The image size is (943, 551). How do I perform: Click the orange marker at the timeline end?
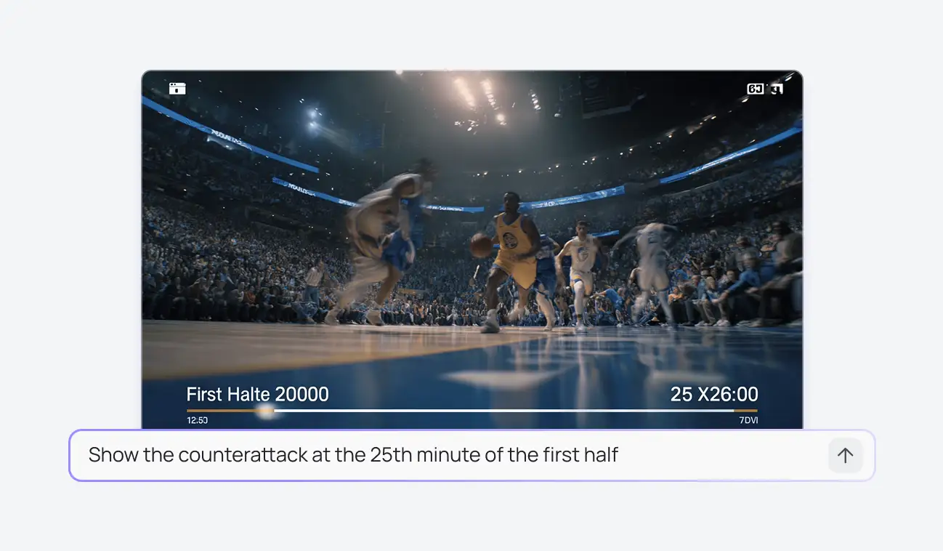[x=745, y=411]
